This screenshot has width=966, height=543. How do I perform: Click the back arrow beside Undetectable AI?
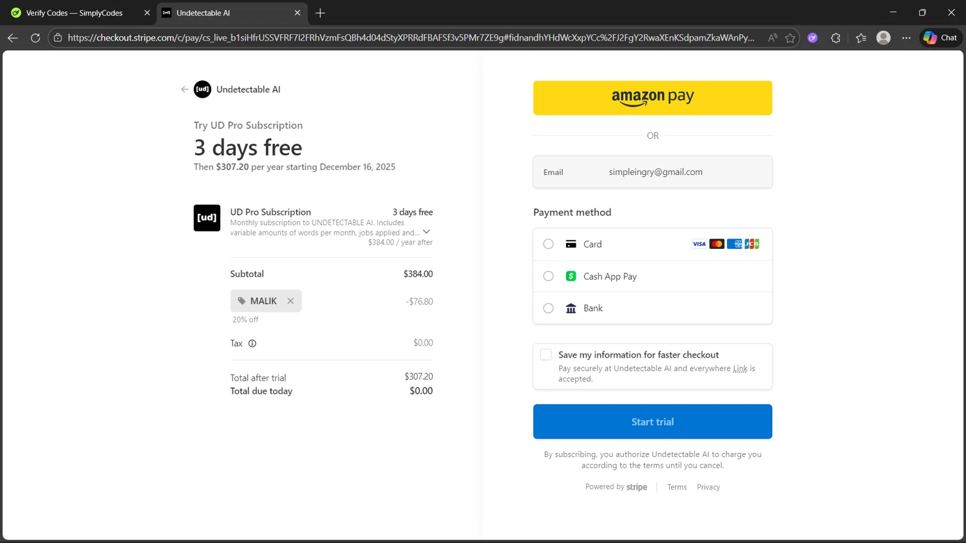(x=185, y=89)
